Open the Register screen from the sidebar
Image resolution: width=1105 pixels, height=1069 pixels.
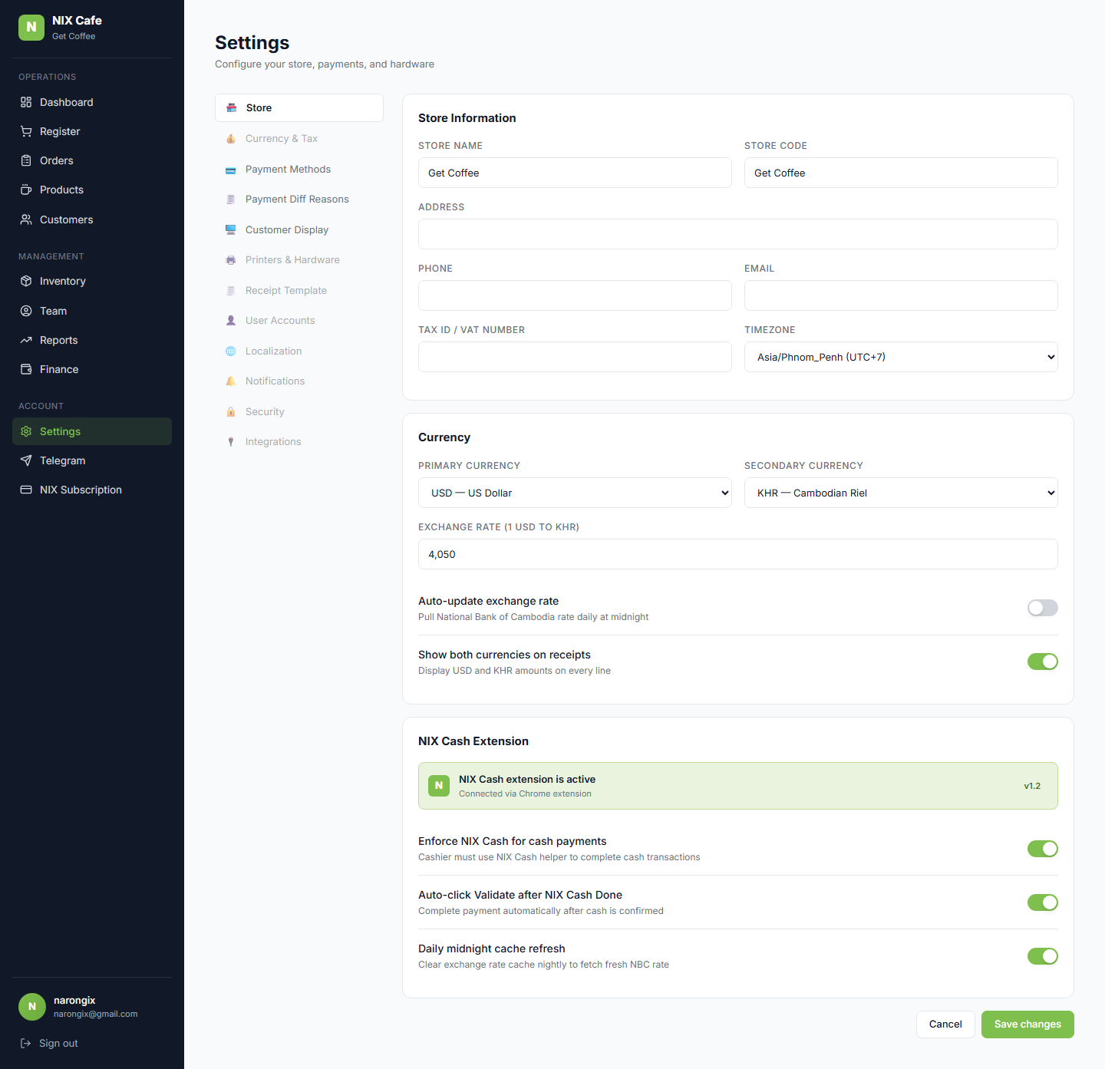click(60, 130)
